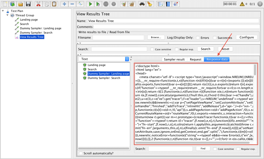
Task: Click the Paste clipboard icon
Action: (54, 4)
